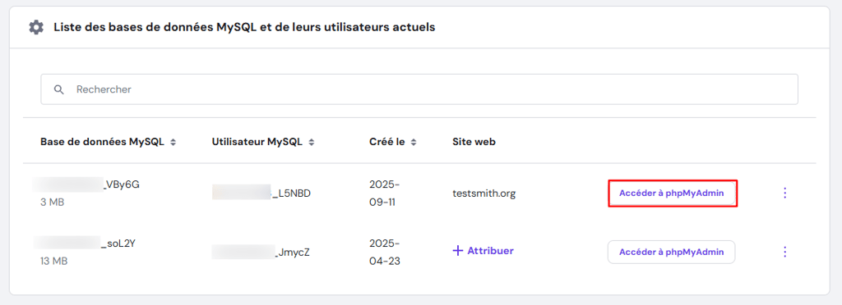Click the 13 MB size label

tap(53, 262)
